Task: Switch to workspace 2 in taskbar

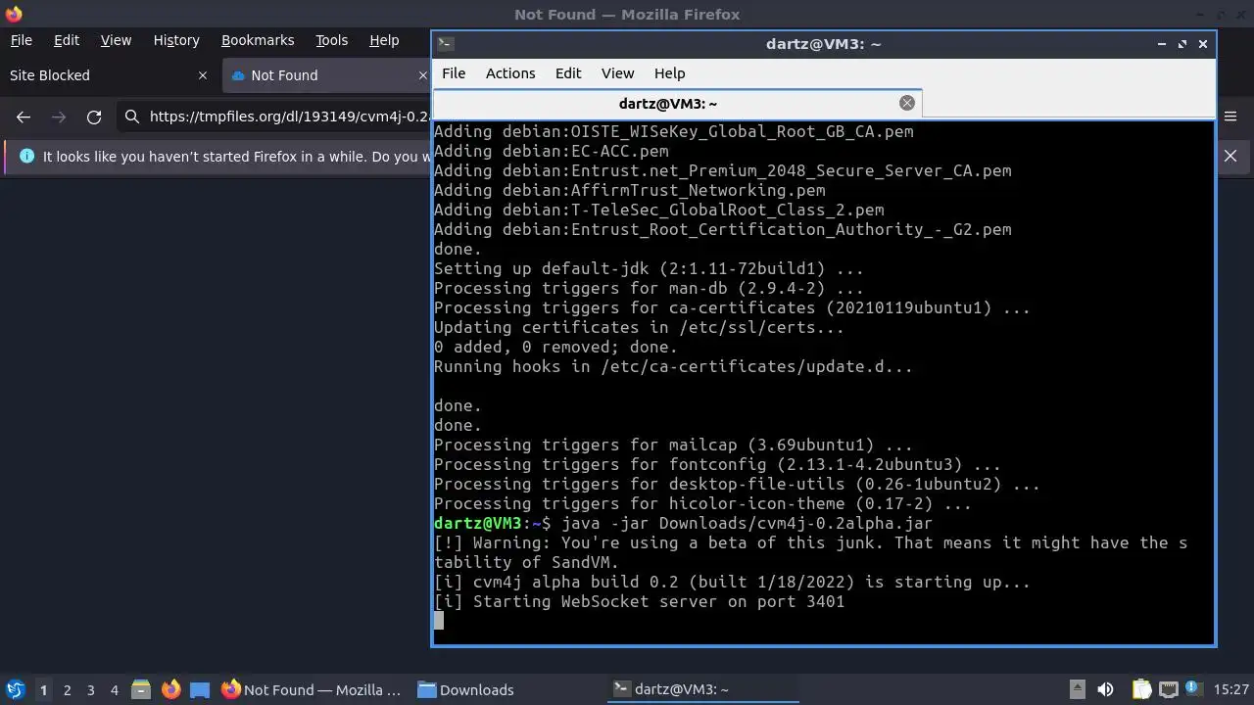Action: (x=67, y=689)
